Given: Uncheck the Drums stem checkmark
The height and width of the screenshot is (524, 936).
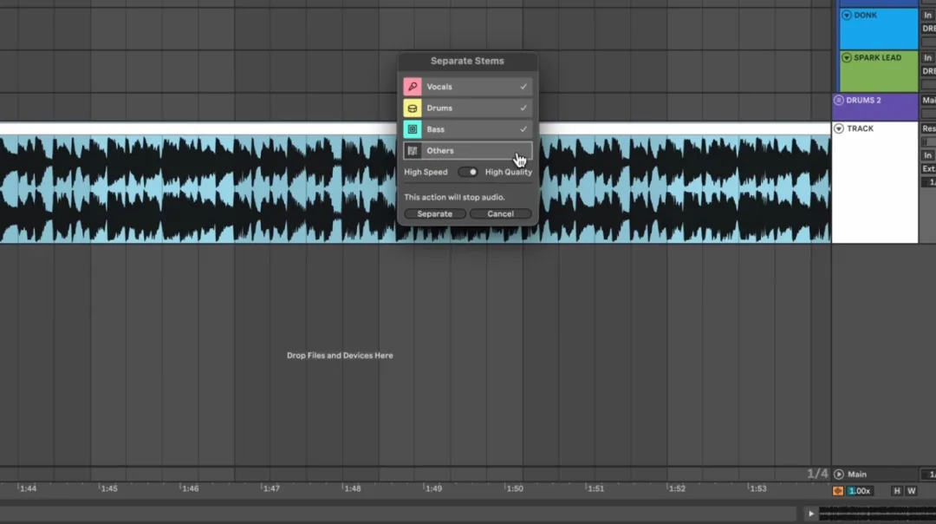Looking at the screenshot, I should 523,108.
